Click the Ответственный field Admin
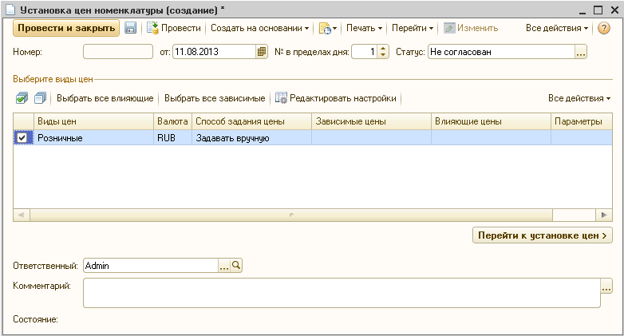This screenshot has height=336, width=624. tap(151, 266)
